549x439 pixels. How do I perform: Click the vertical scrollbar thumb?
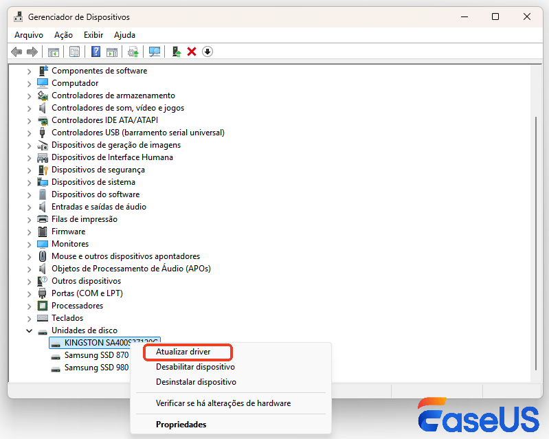pos(536,243)
